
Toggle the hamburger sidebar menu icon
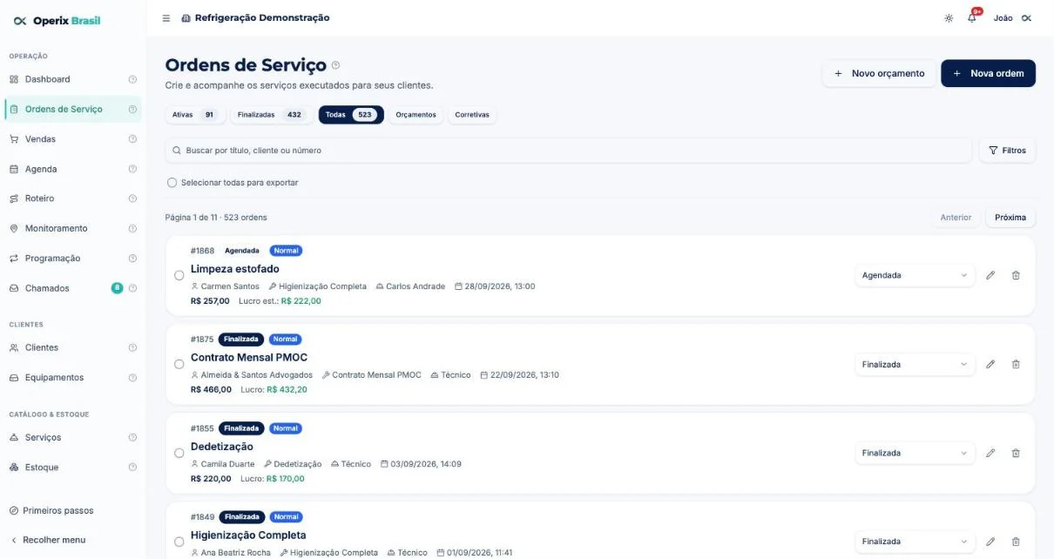click(x=166, y=18)
